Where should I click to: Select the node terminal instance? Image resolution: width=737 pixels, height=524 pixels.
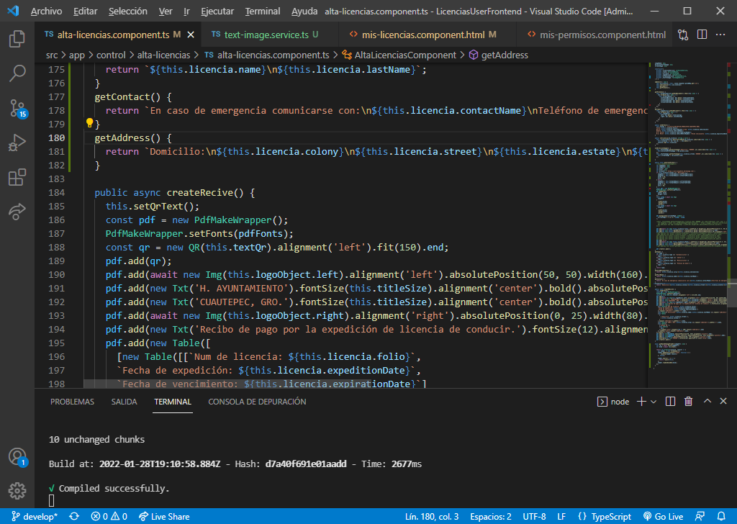click(x=613, y=402)
